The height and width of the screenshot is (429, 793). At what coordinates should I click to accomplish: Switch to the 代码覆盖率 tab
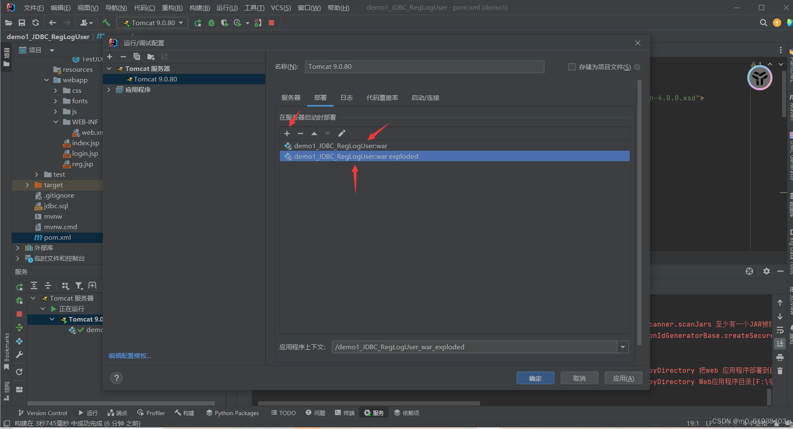click(x=382, y=97)
